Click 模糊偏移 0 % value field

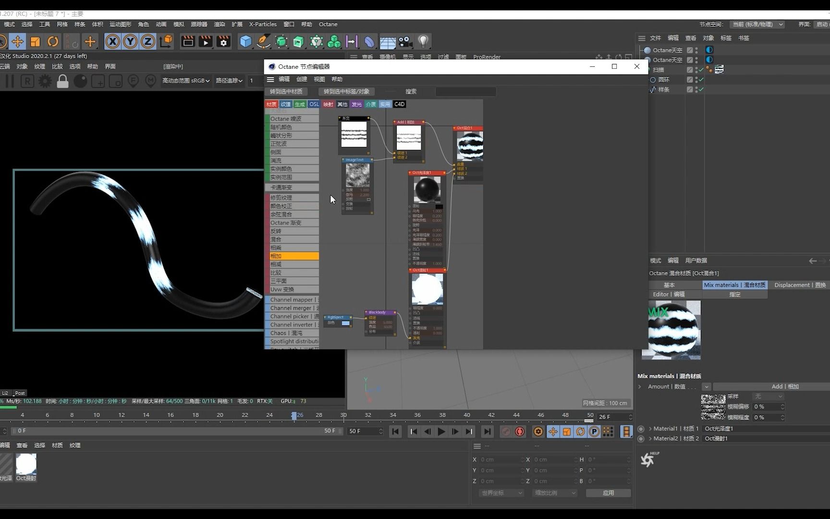point(769,407)
